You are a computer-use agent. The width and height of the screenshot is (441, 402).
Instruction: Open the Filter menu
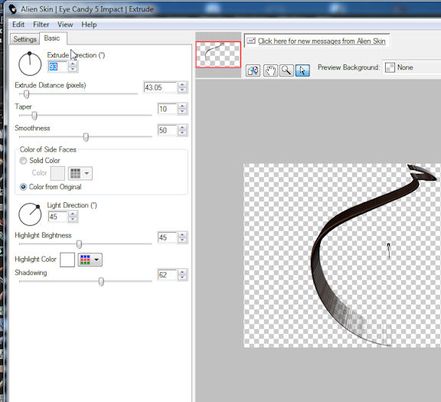(41, 25)
